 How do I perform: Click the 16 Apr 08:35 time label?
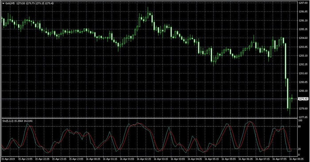tap(296, 158)
